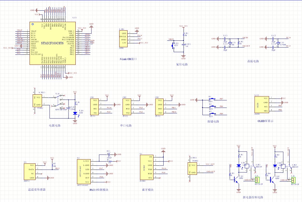Click the S_R1 10k pull-up resistor

click(x=184, y=35)
